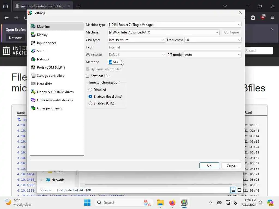Open Firefox extensions puzzle icon
Viewport: 279px width, 209px height.
[x=253, y=17]
